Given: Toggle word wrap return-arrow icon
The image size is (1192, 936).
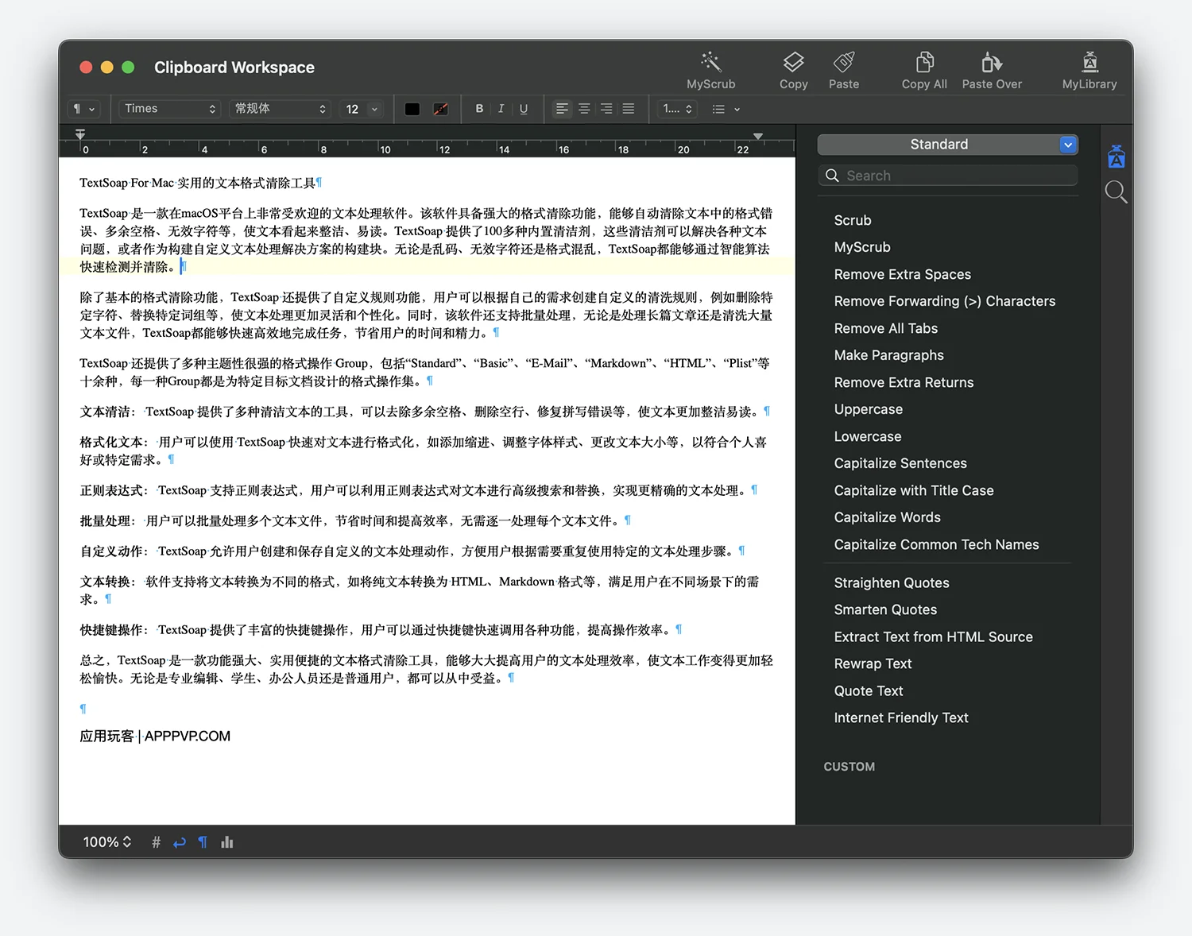Looking at the screenshot, I should click(180, 842).
